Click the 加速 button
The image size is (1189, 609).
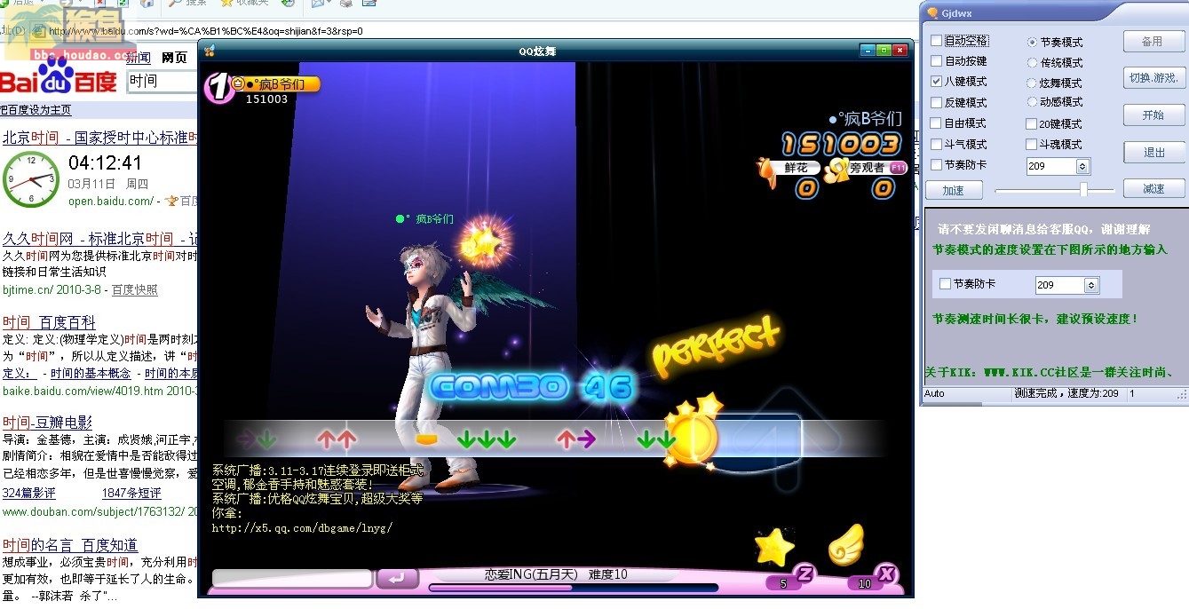954,190
